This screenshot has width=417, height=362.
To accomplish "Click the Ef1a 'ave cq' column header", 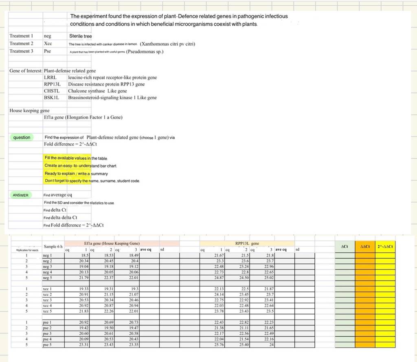I will (x=146, y=250).
